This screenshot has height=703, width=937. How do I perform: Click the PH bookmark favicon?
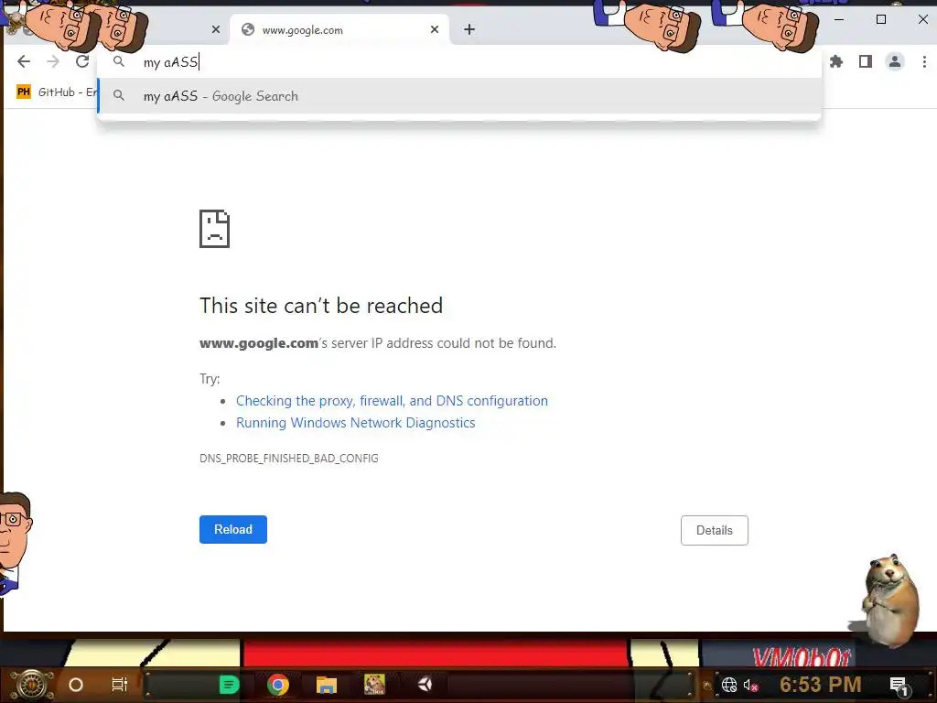click(23, 92)
